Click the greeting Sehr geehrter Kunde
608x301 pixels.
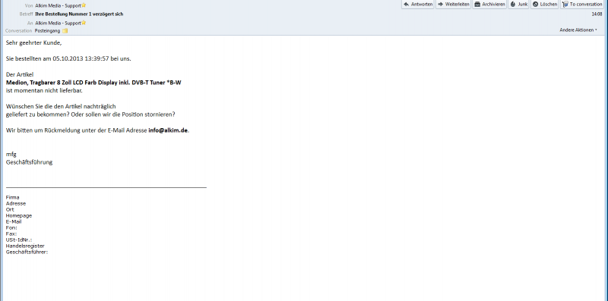coord(33,43)
